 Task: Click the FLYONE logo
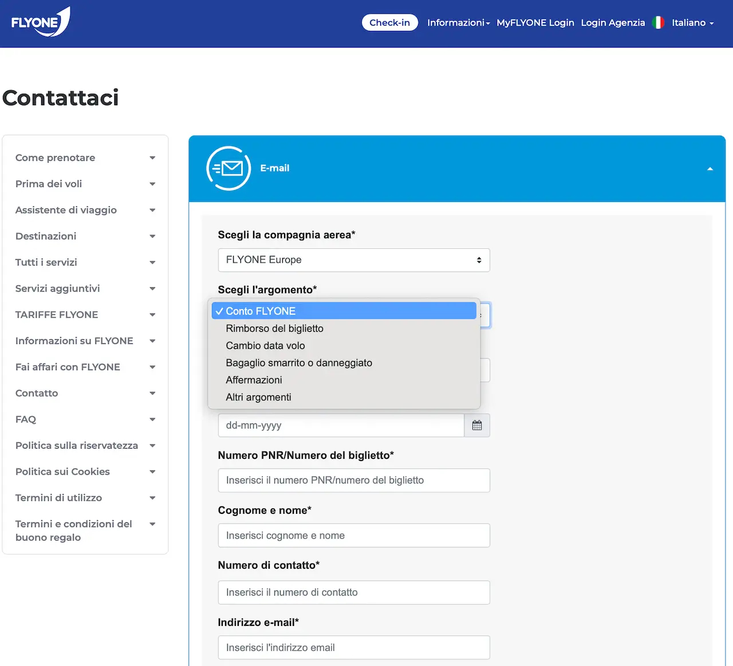[x=41, y=22]
